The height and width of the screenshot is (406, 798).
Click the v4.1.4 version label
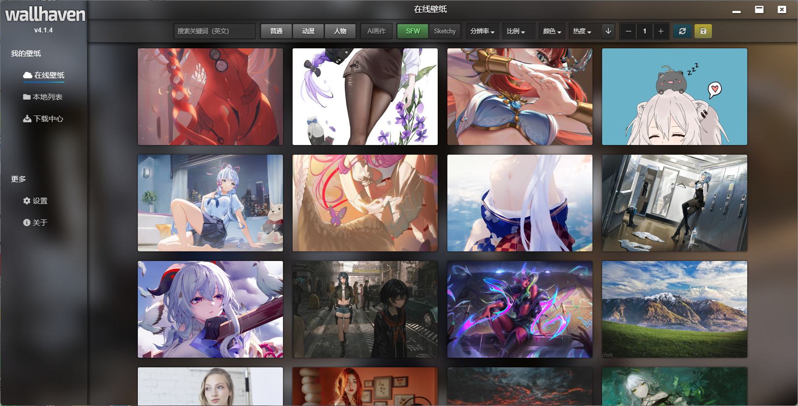pyautogui.click(x=44, y=30)
